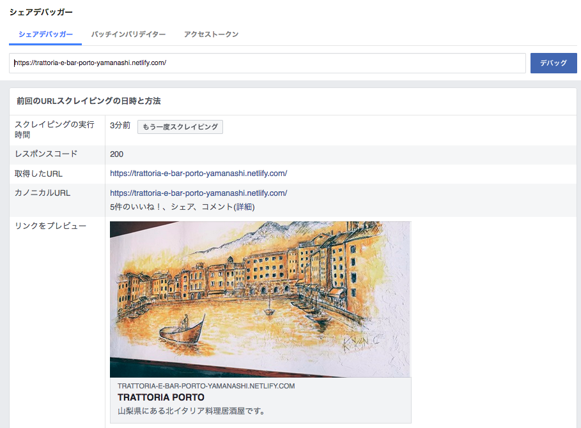Click the 取得したURL row label
Image resolution: width=581 pixels, height=428 pixels.
coord(38,173)
